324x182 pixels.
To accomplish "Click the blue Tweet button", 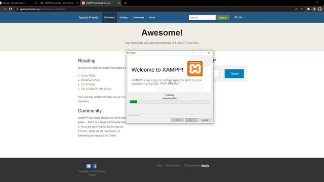I will (x=234, y=74).
